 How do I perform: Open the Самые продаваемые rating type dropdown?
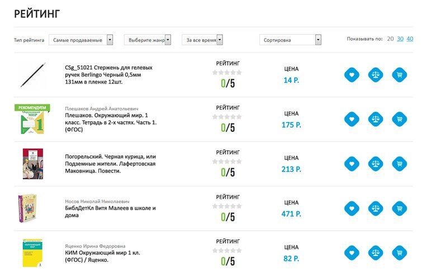(81, 40)
